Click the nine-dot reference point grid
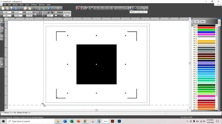 coord(39,14)
